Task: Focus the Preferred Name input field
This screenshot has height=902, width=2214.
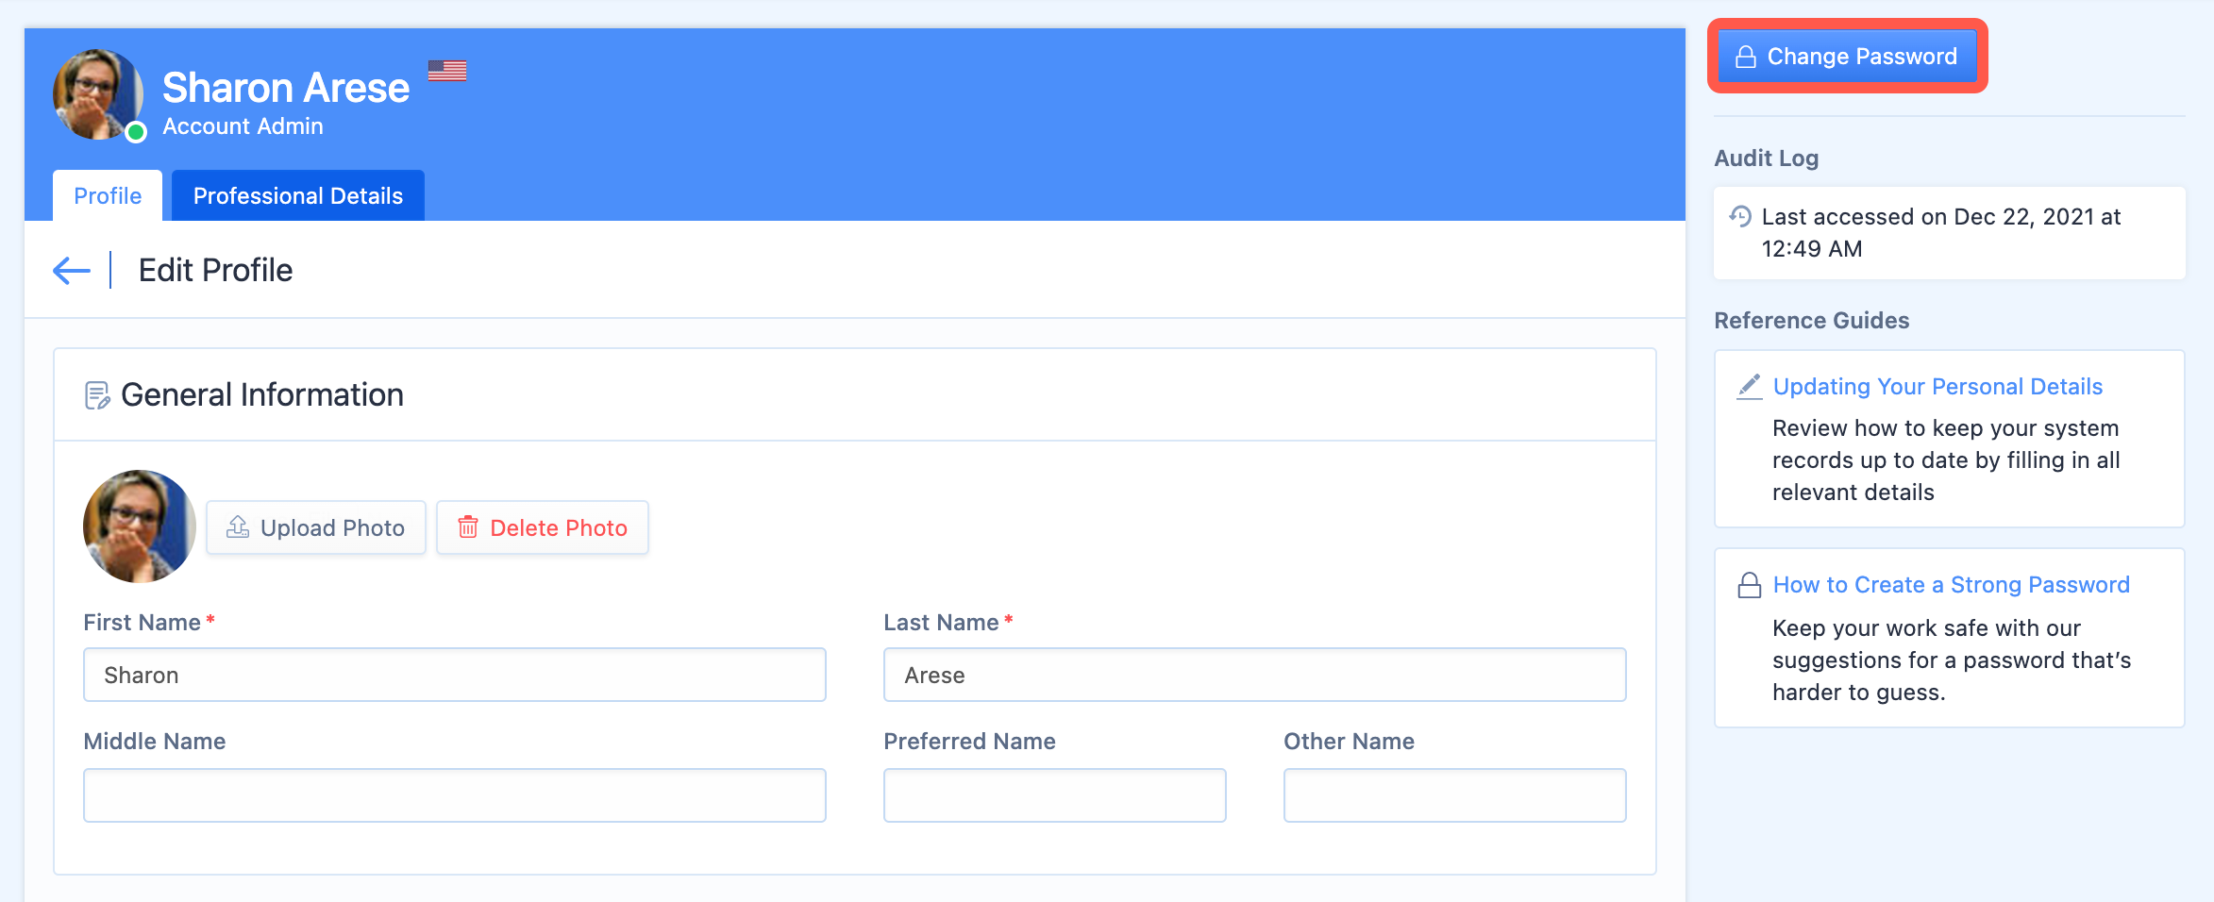Action: coord(1055,795)
